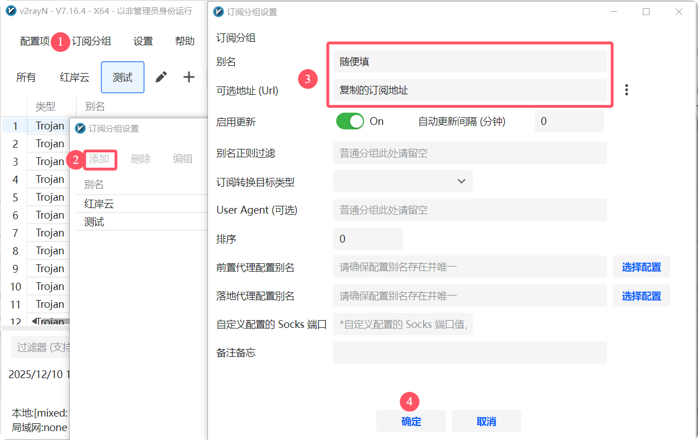Click the v2rayN logo in the main titlebar
The height and width of the screenshot is (440, 698).
click(x=11, y=11)
